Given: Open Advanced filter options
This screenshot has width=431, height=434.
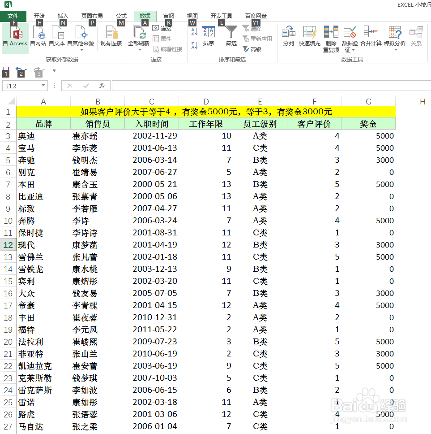Looking at the screenshot, I should [x=252, y=49].
